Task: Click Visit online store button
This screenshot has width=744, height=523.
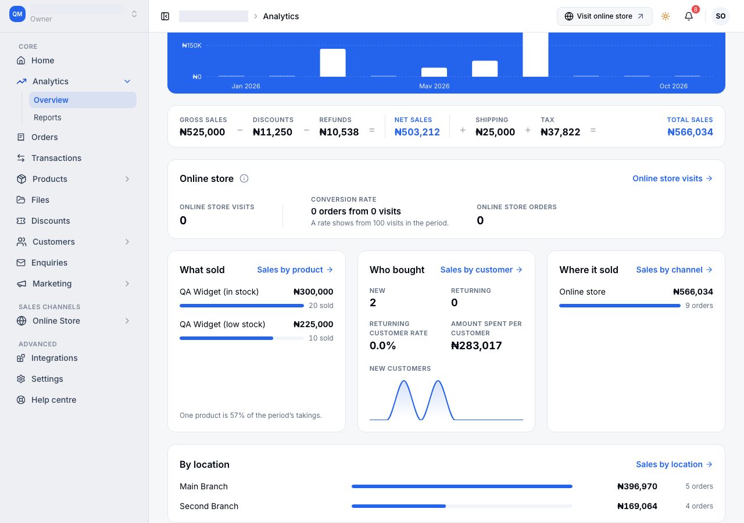Action: (x=604, y=16)
